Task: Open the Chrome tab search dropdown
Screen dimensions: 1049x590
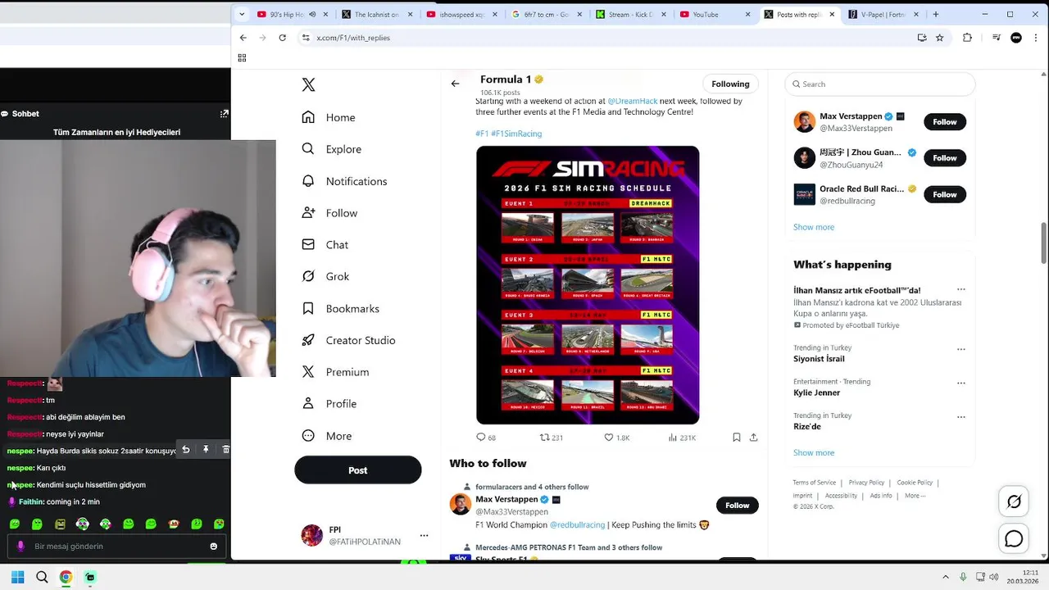Action: [x=242, y=14]
